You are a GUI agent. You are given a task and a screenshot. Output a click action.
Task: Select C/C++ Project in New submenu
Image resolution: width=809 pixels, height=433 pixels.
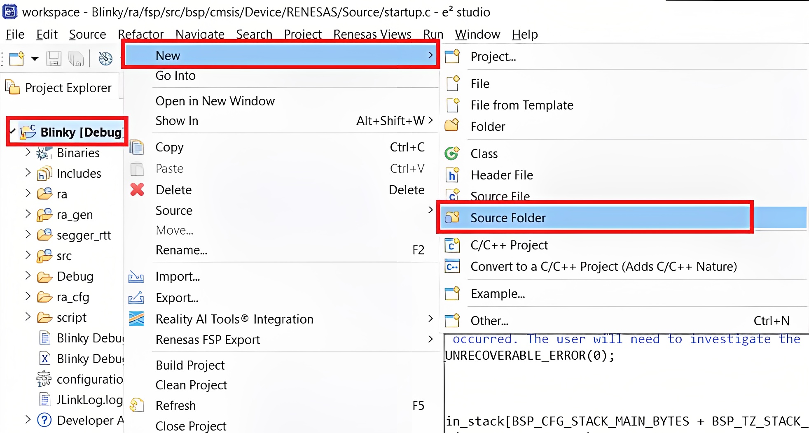point(509,245)
